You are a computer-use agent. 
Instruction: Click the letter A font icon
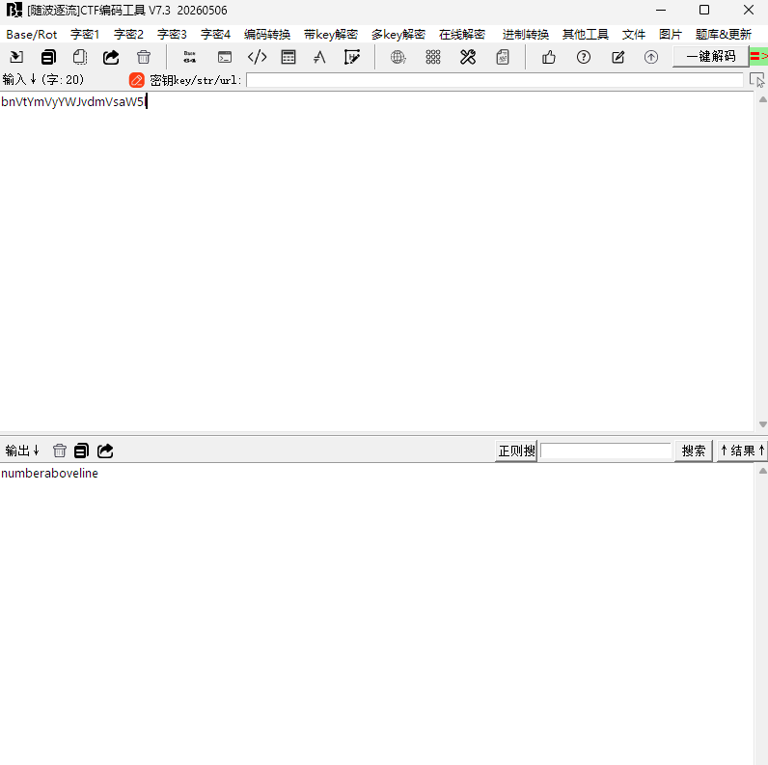click(x=319, y=57)
